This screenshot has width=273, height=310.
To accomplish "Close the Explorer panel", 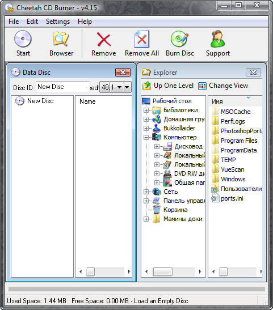I will tap(253, 73).
